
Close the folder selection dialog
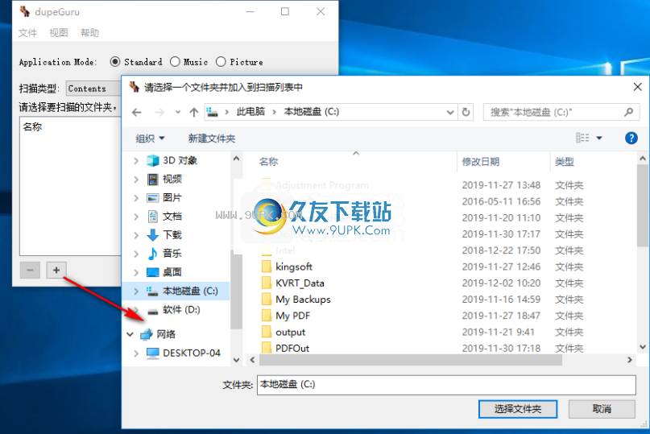click(638, 87)
